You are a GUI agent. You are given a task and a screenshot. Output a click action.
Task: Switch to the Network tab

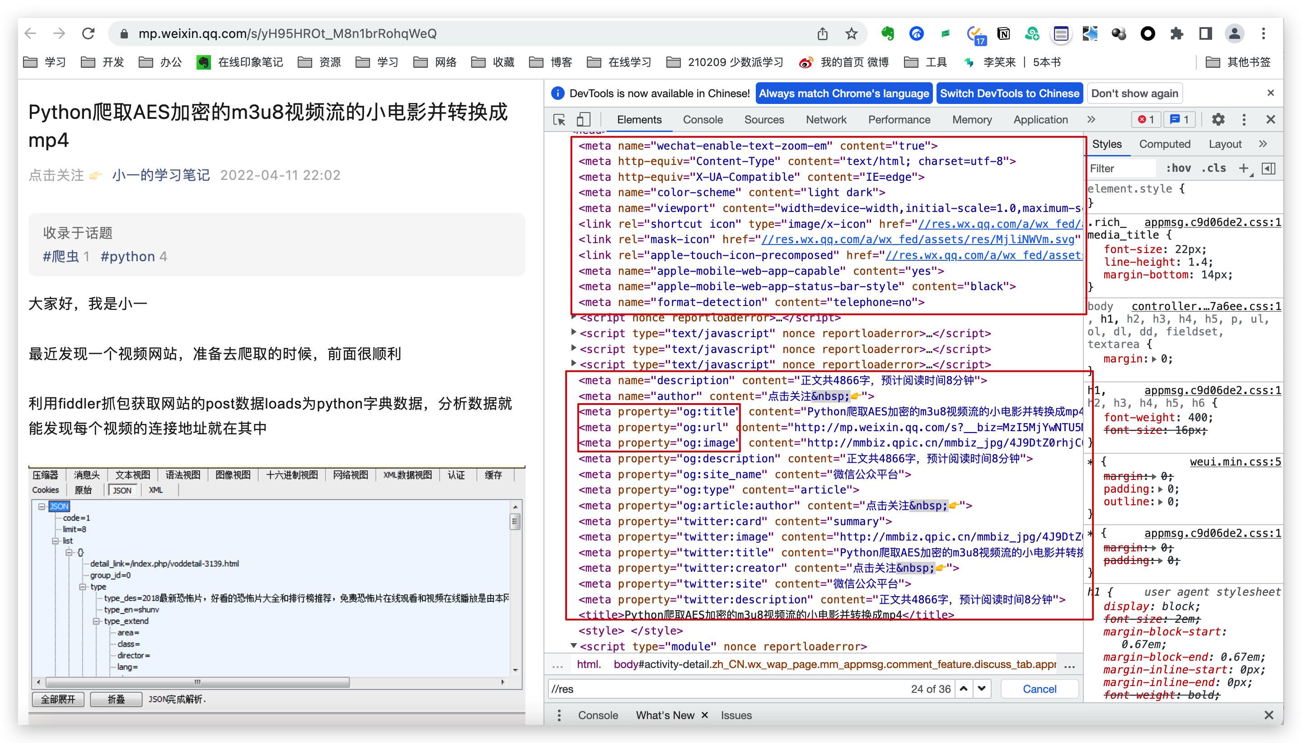pos(826,120)
